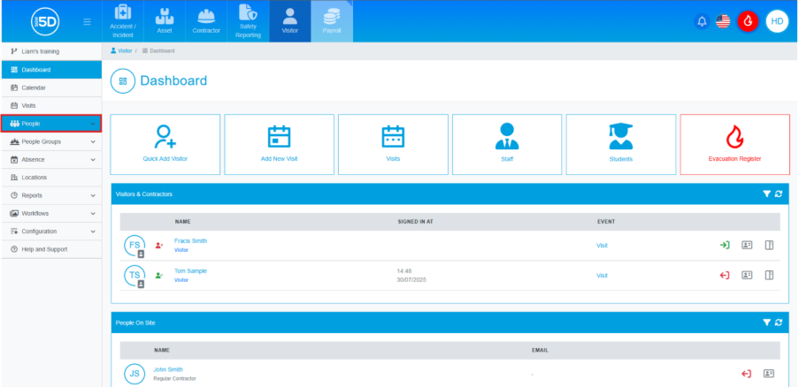The width and height of the screenshot is (799, 387).
Task: Open the Payroll module tab
Action: point(332,21)
